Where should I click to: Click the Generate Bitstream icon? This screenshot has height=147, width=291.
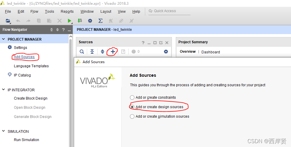(x=80, y=21)
